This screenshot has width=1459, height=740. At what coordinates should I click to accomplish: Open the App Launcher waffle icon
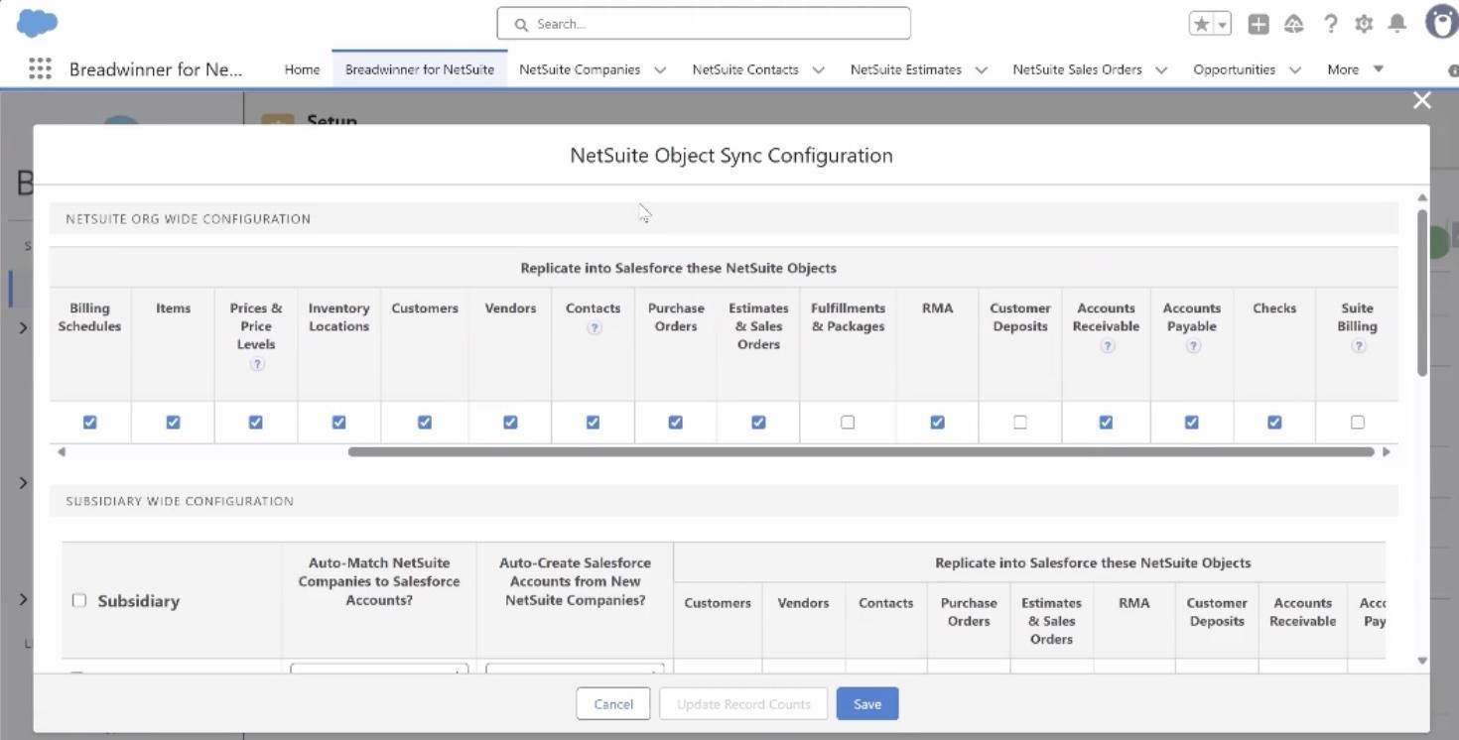coord(39,68)
